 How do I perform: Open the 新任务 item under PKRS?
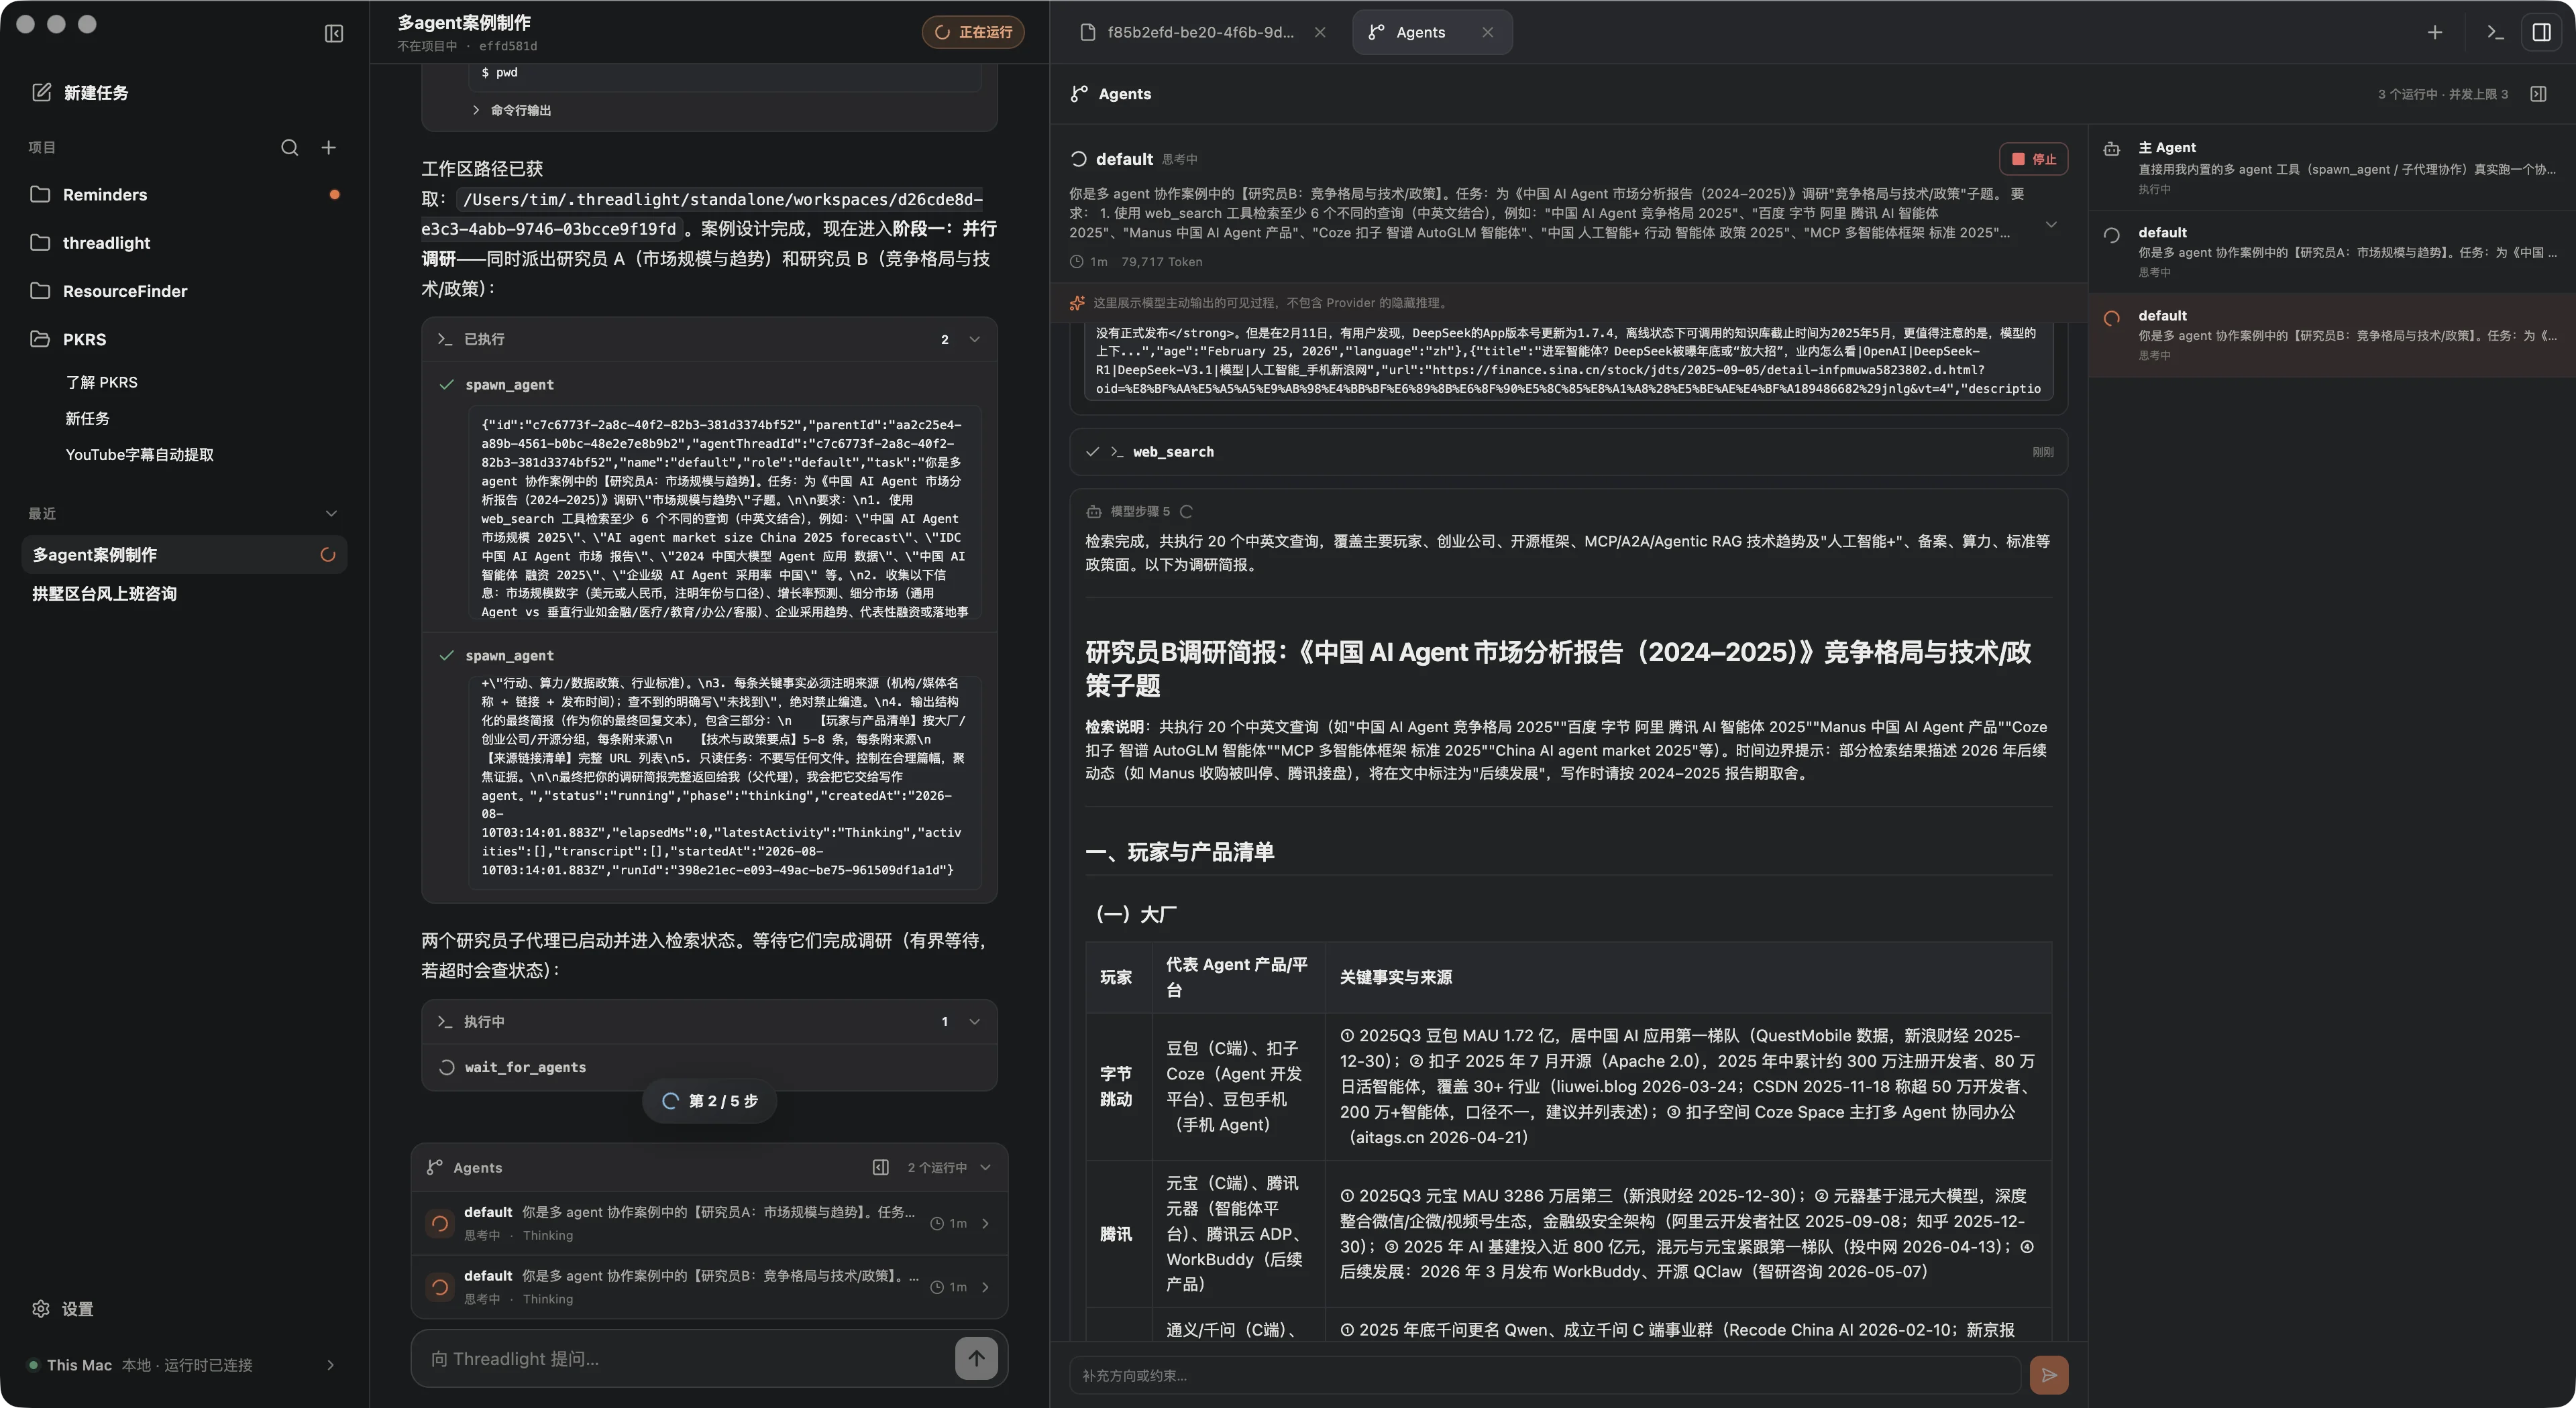[x=88, y=418]
